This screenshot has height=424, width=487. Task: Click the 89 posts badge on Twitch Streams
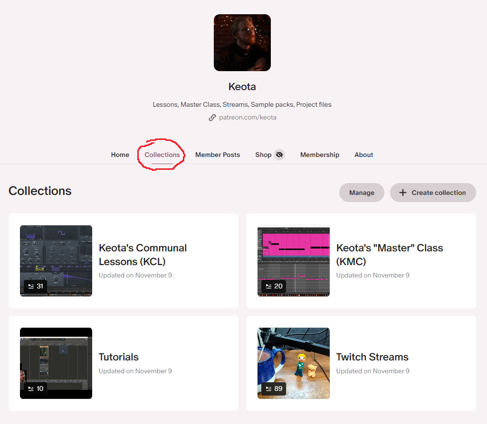click(274, 389)
